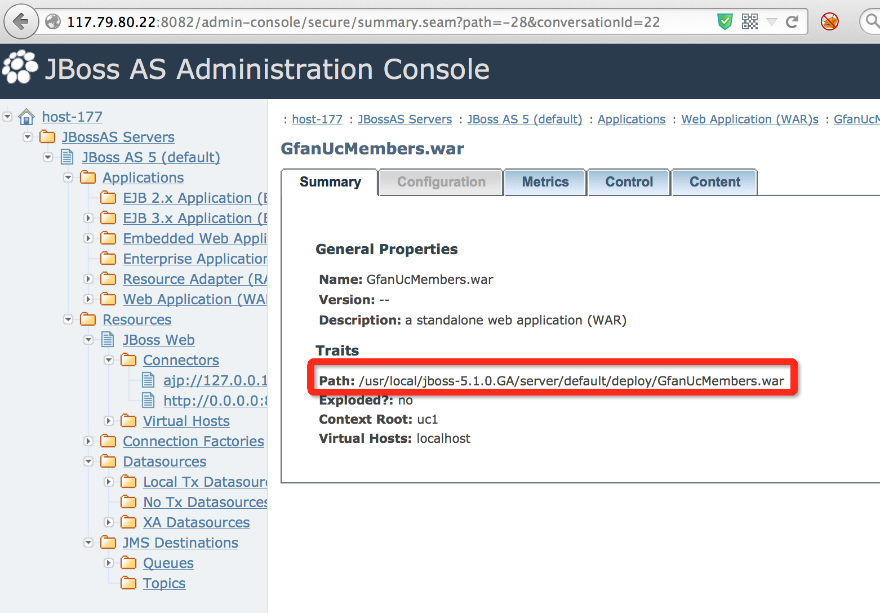The image size is (880, 613).
Task: Click the document icon beside JBoss Web
Action: point(108,340)
